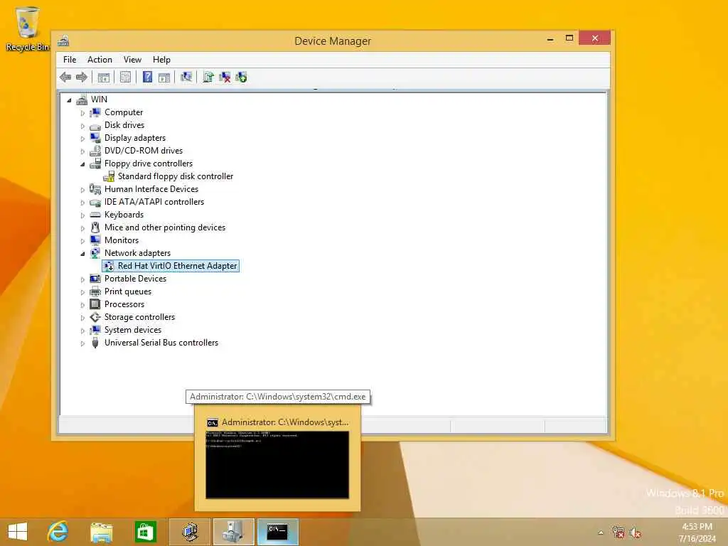Click the muted volume tray icon
728x546 pixels.
click(x=636, y=532)
